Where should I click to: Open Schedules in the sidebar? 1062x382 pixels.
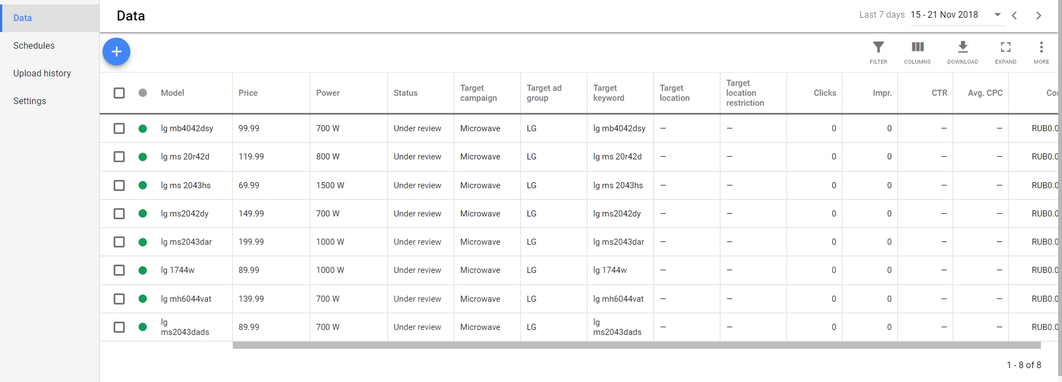(49, 46)
